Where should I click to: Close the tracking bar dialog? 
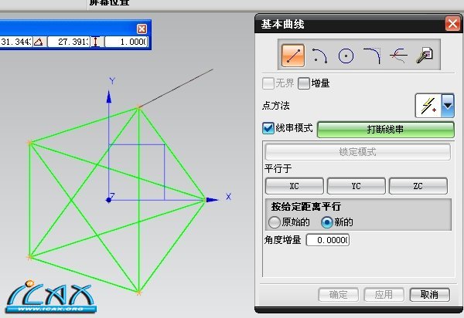click(x=142, y=29)
